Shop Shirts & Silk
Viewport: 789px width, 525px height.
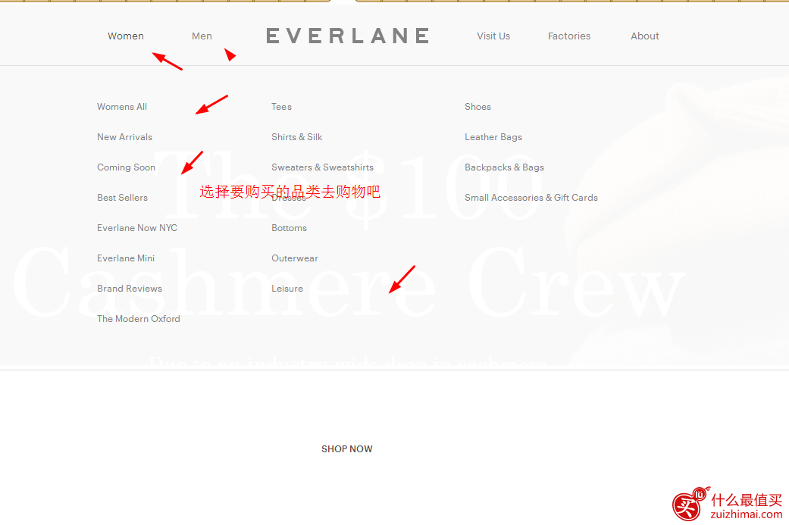(297, 137)
